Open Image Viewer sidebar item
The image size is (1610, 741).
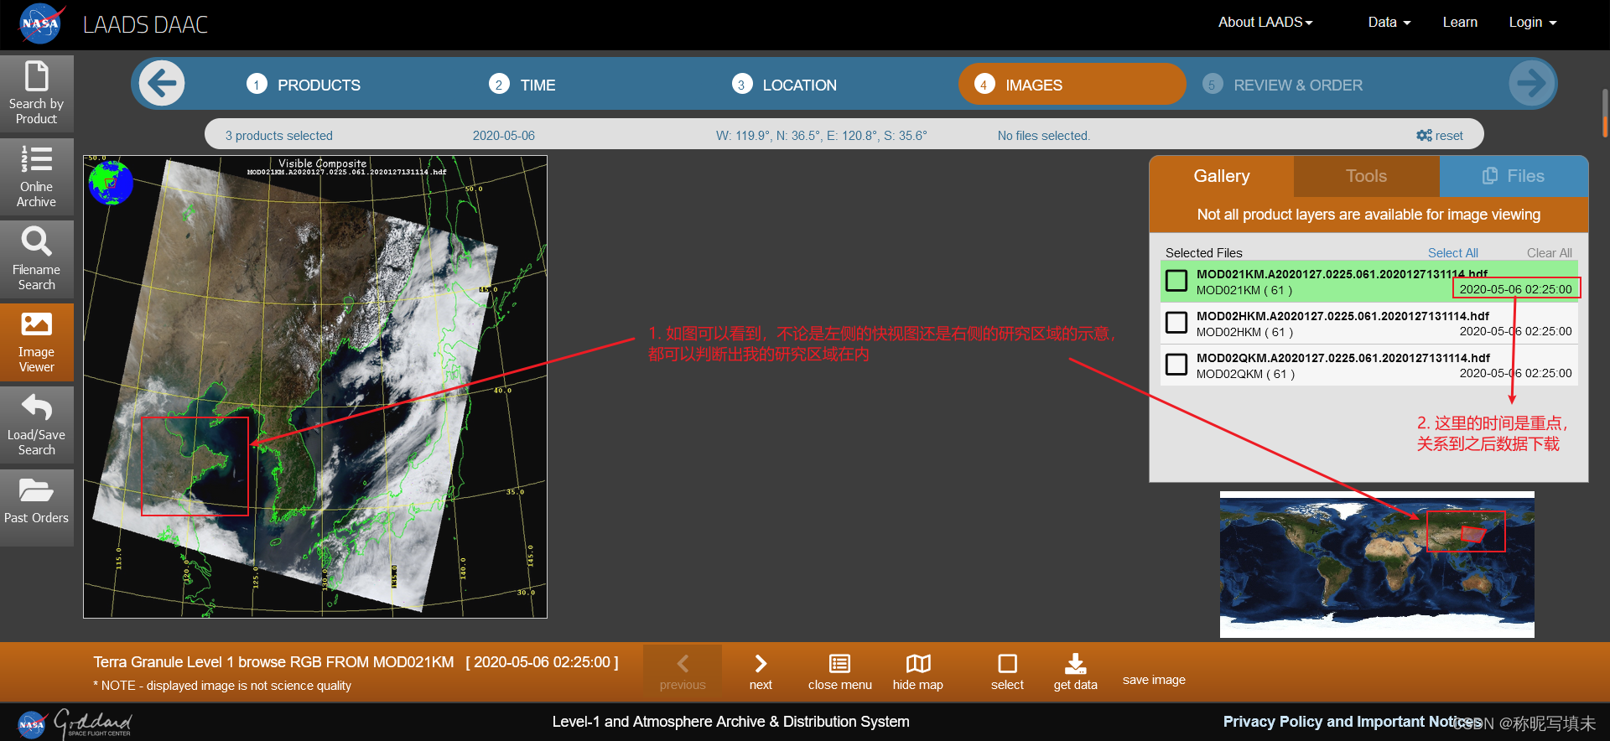pos(36,342)
